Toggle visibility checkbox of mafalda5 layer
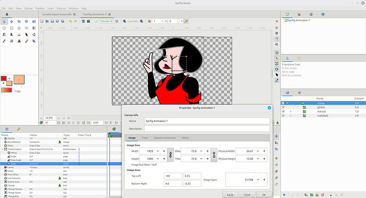This screenshot has width=366, height=198. coord(283,116)
